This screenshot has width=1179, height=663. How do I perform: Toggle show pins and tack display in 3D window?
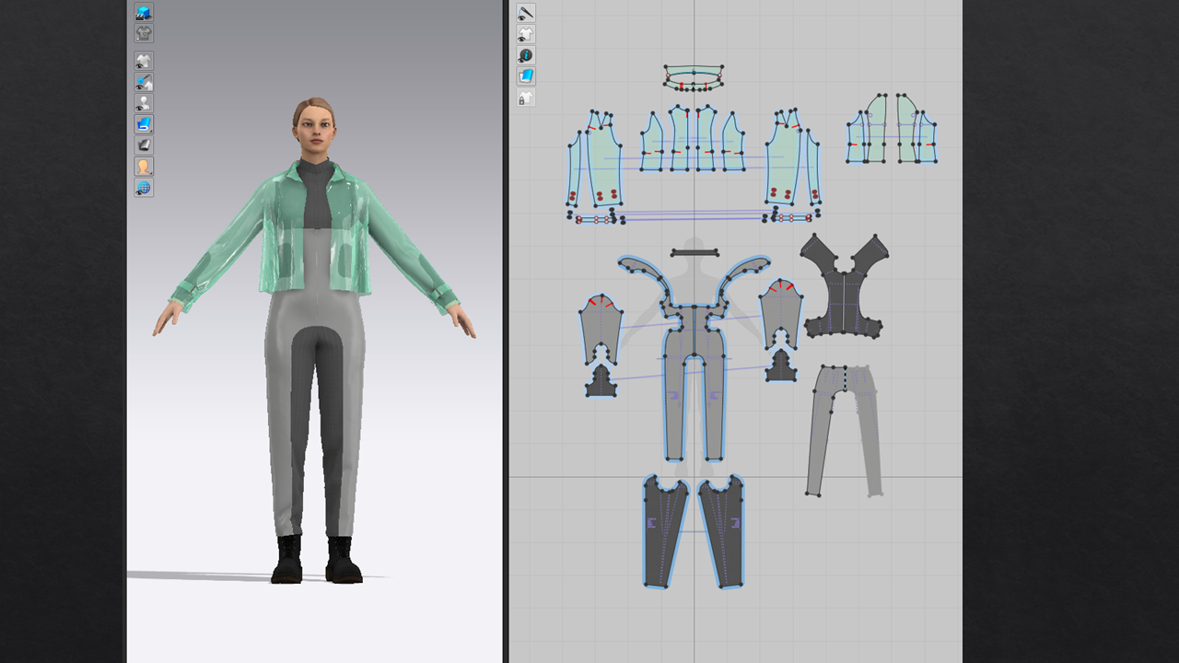click(x=144, y=83)
